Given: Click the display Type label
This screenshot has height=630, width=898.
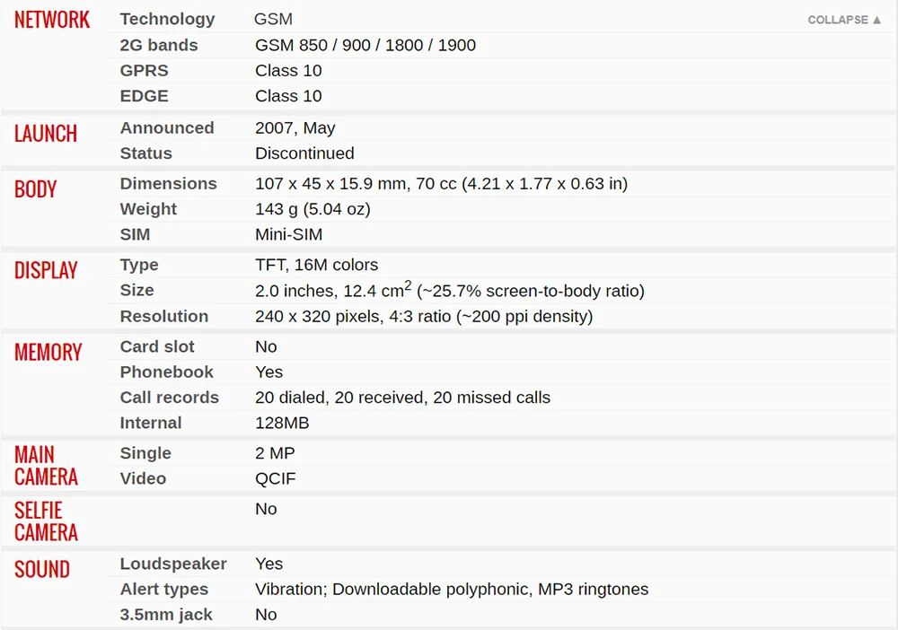Looking at the screenshot, I should (139, 265).
